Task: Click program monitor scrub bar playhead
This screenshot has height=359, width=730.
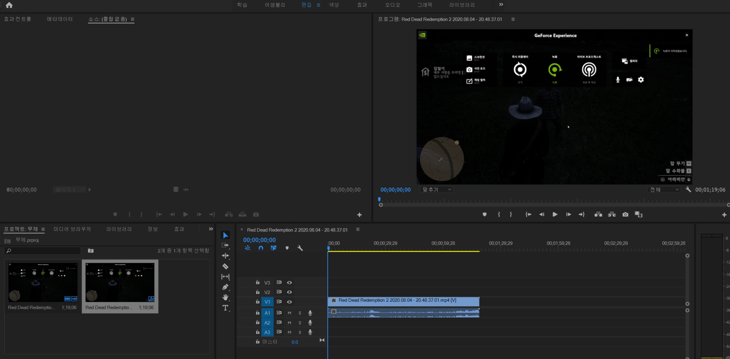Action: pos(379,199)
